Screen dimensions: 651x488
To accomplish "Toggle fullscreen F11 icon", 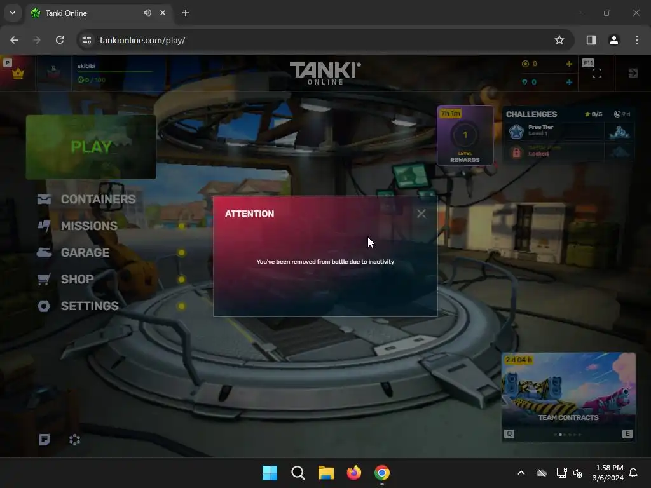I will click(x=596, y=74).
